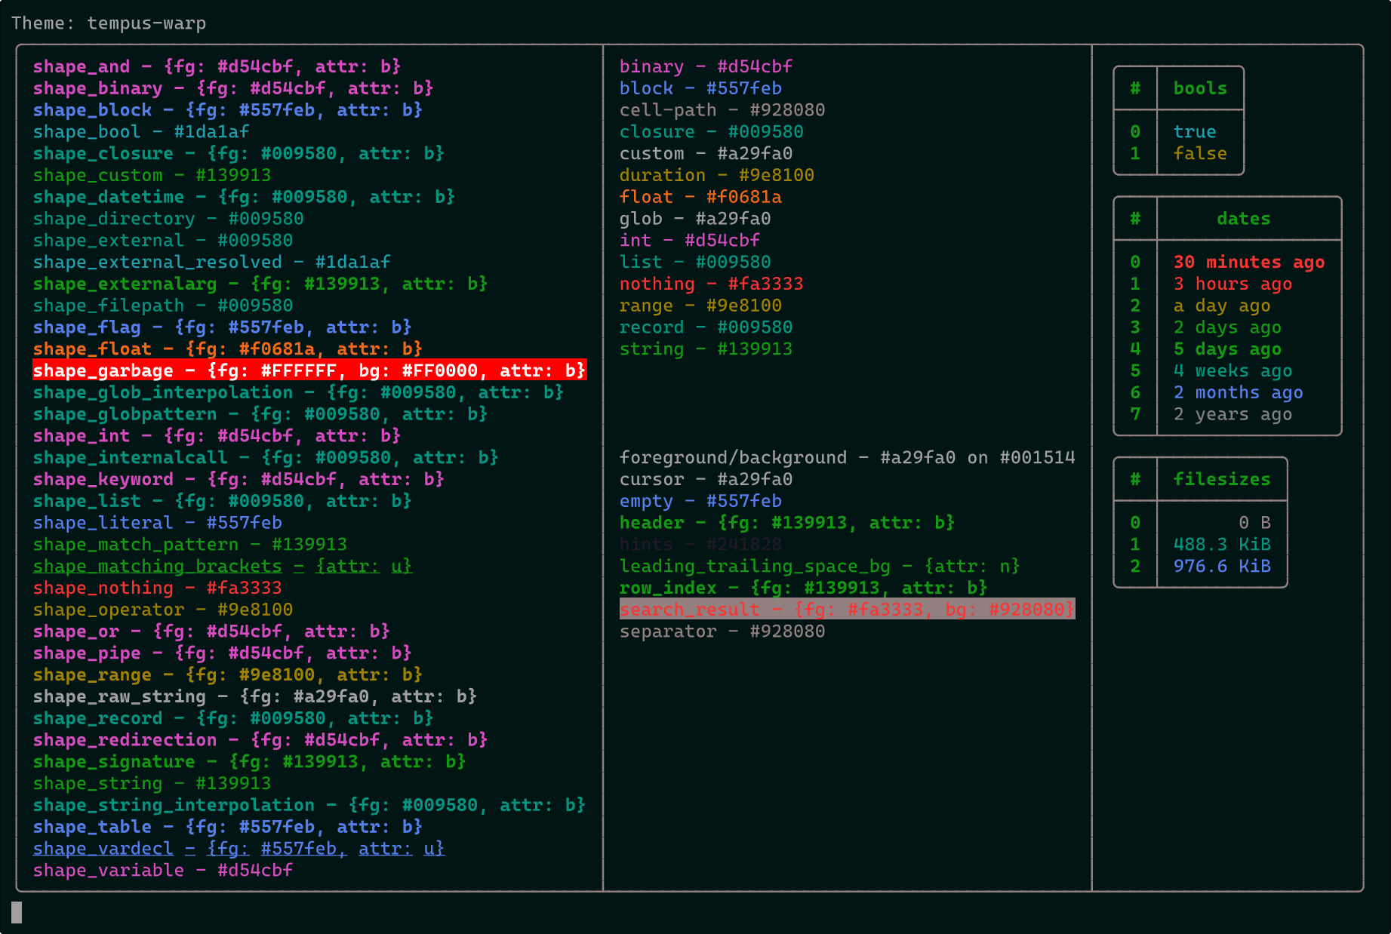1391x934 pixels.
Task: Click the 'dates' table header
Action: pos(1243,219)
